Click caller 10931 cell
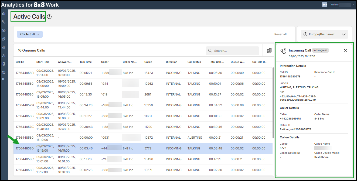Image resolution: width=357 pixels, height=181 pixels. pos(105,138)
